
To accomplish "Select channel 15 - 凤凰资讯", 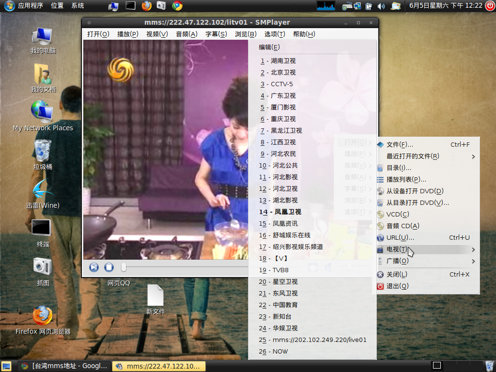I will pyautogui.click(x=312, y=224).
